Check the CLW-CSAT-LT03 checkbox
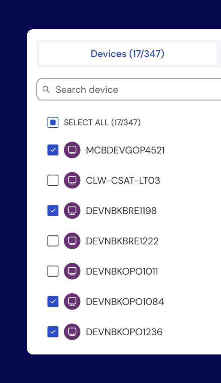Screen dimensions: 221x383 tap(53, 180)
